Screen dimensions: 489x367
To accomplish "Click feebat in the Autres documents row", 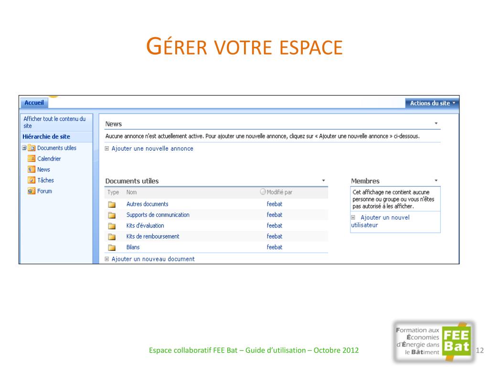I will click(275, 204).
